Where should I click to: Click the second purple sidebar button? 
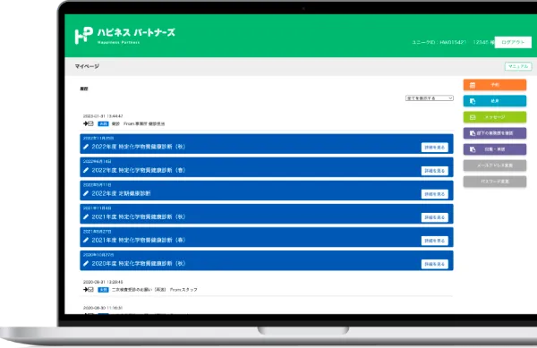click(495, 149)
